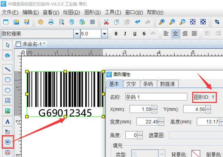223x157 pixels.
Task: Undo with the blue arrow icon
Action: [137, 22]
